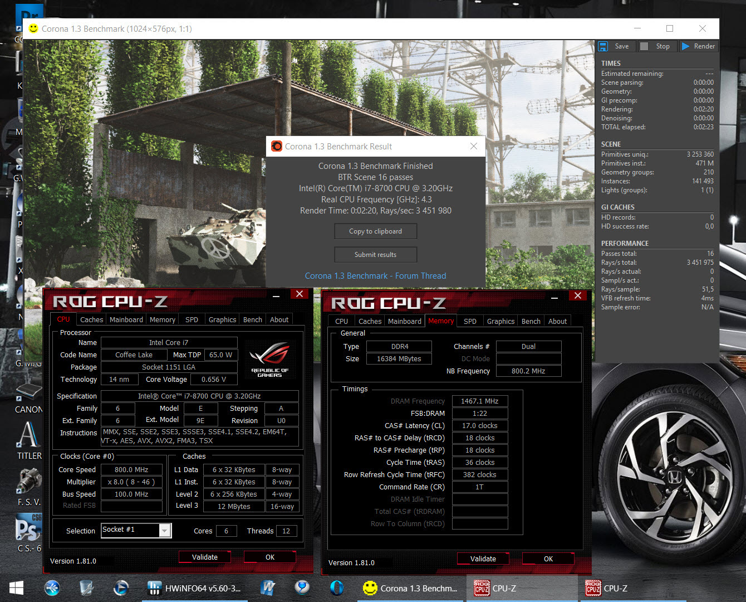Select SPD tab in left CPU-Z window
The height and width of the screenshot is (602, 746).
pyautogui.click(x=192, y=319)
